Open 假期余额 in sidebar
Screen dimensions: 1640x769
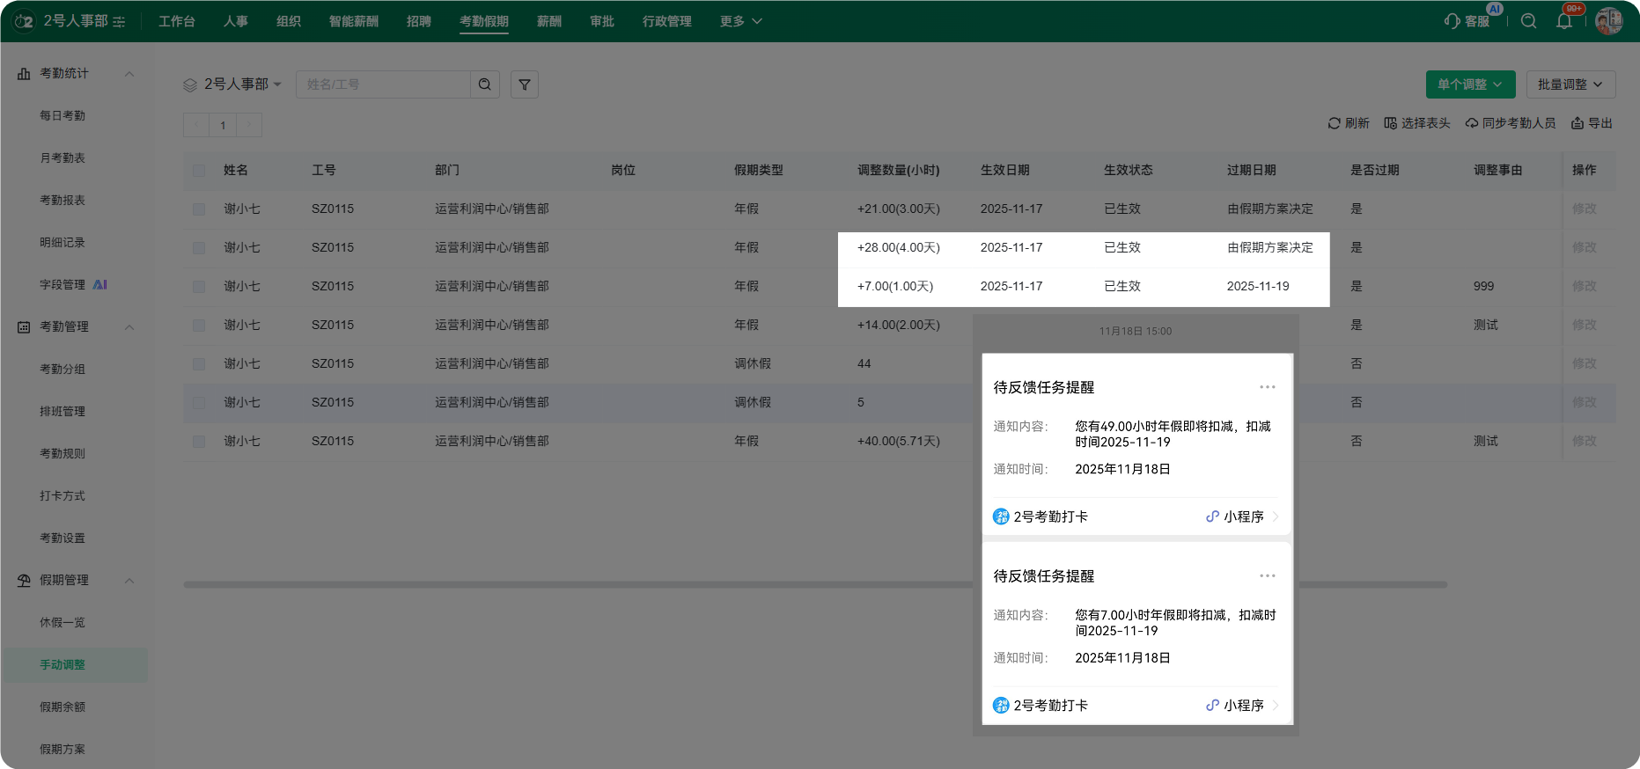63,707
